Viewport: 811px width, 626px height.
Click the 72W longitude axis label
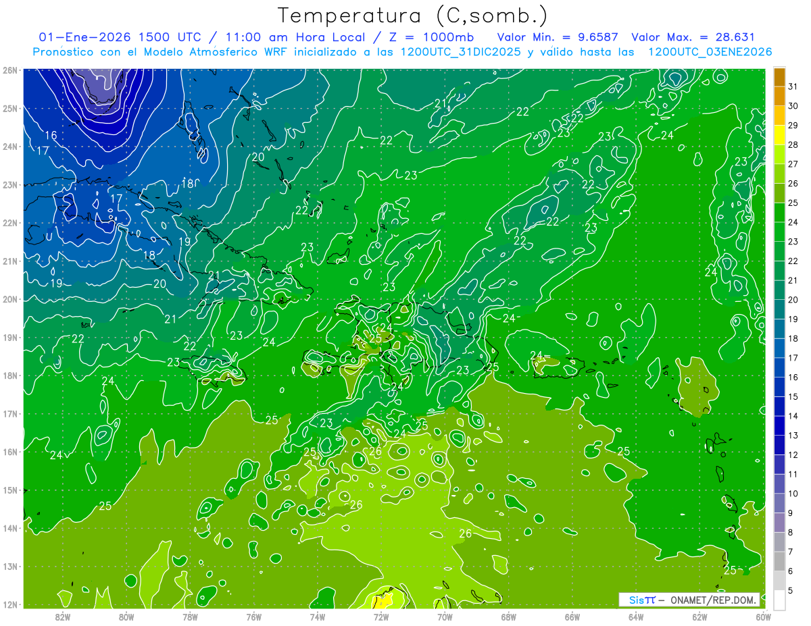(x=381, y=617)
